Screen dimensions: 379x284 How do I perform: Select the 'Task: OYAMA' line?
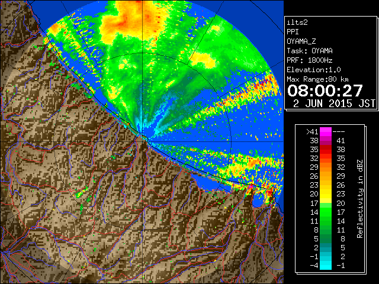[310, 51]
